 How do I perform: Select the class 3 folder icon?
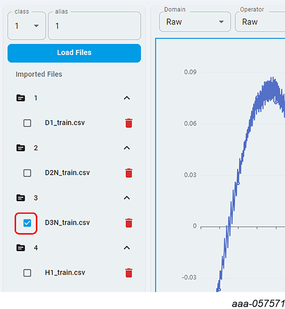click(x=20, y=198)
